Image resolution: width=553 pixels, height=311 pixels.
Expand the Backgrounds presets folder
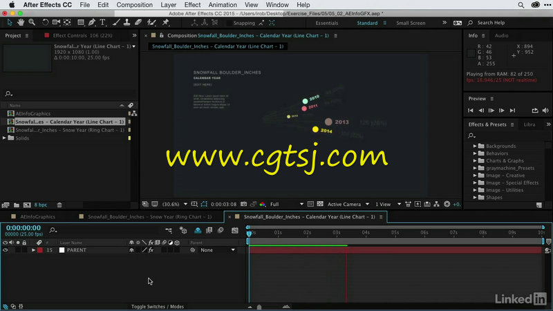[475, 146]
